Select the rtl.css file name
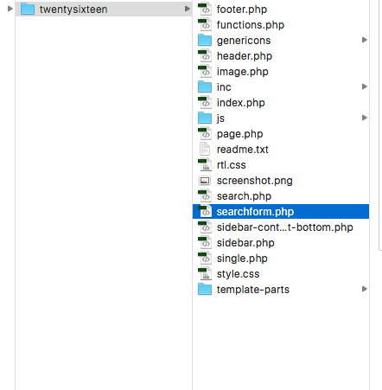 coord(232,165)
